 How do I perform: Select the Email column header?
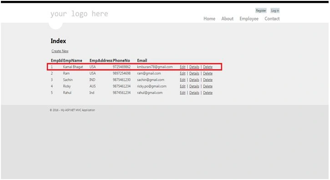tap(142, 60)
